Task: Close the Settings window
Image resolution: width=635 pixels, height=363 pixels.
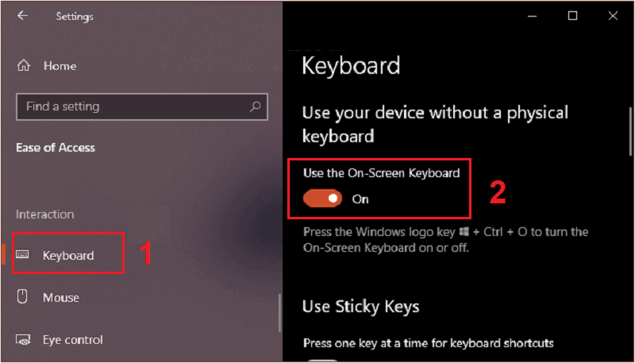Action: point(613,16)
